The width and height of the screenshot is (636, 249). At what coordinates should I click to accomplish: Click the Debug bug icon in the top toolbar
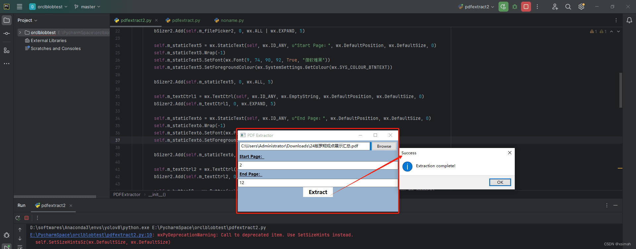tap(515, 7)
